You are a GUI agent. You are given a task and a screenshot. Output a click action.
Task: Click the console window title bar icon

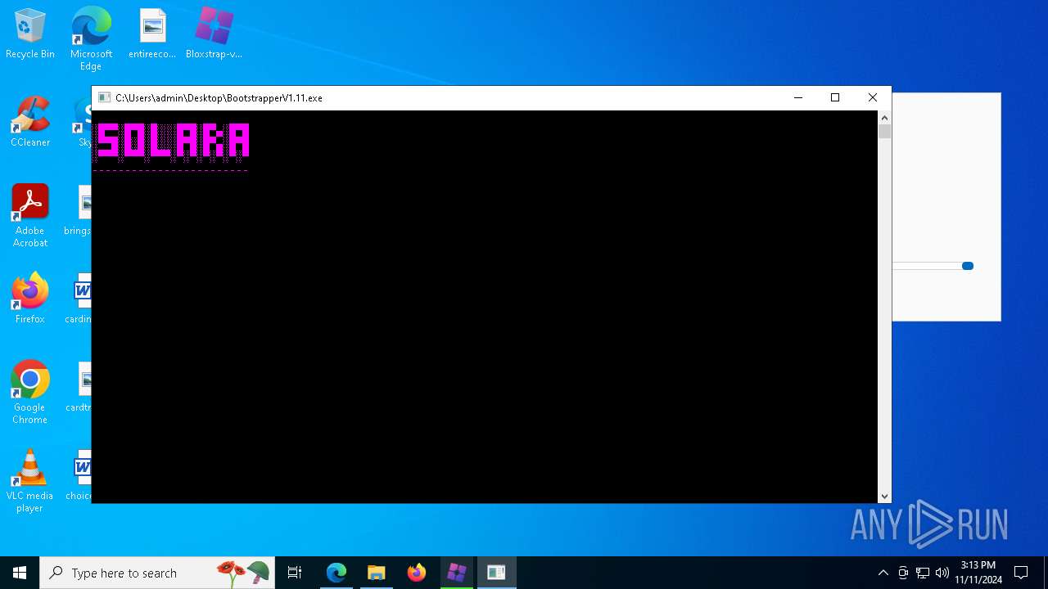pyautogui.click(x=104, y=97)
